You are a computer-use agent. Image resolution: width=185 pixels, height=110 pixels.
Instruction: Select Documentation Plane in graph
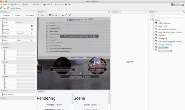click(x=167, y=29)
